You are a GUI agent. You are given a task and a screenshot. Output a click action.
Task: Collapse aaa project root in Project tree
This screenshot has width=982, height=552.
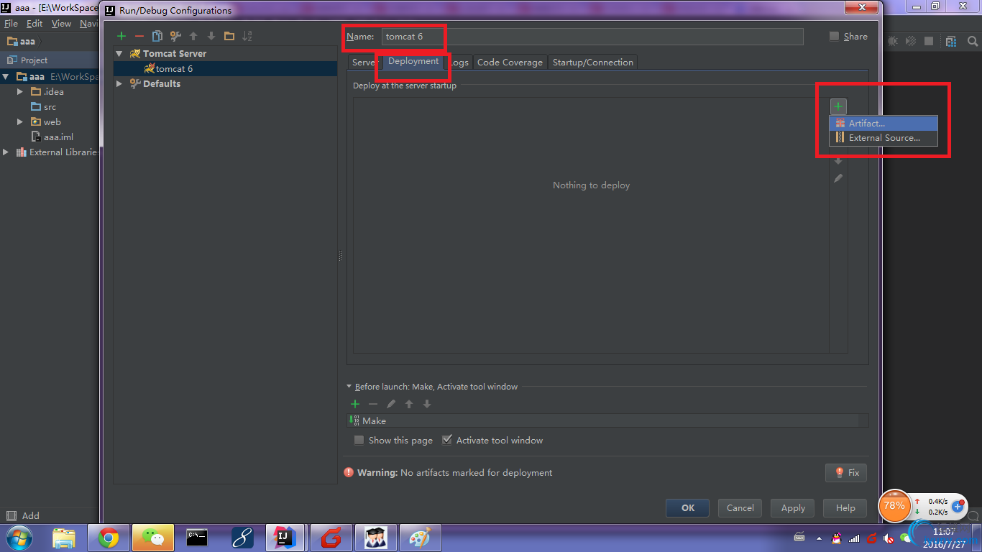[6, 77]
